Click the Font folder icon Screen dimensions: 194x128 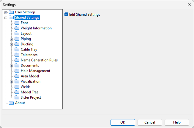(x=17, y=23)
